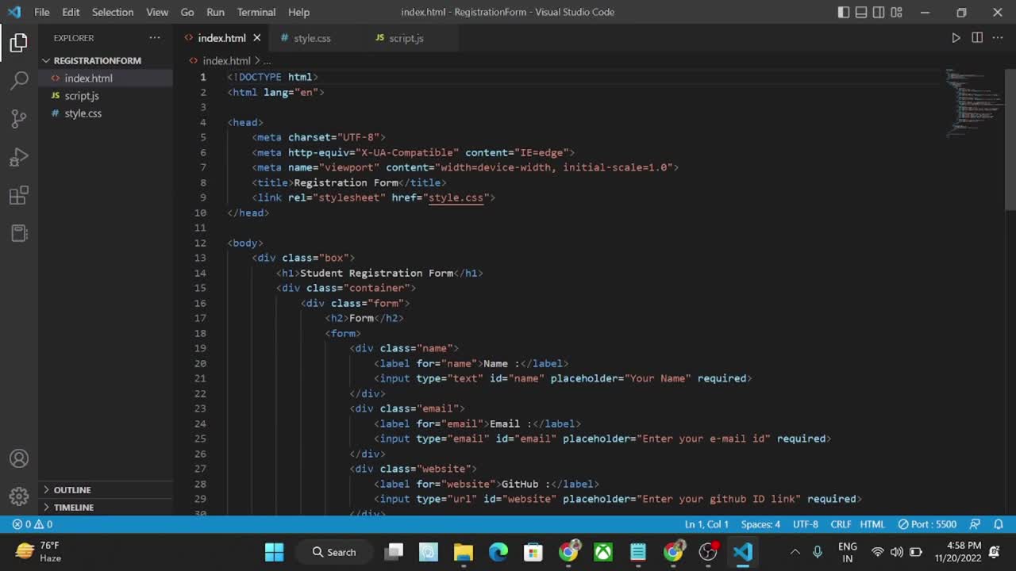Open Microsoft Edge from the taskbar
The width and height of the screenshot is (1016, 571).
[498, 552]
